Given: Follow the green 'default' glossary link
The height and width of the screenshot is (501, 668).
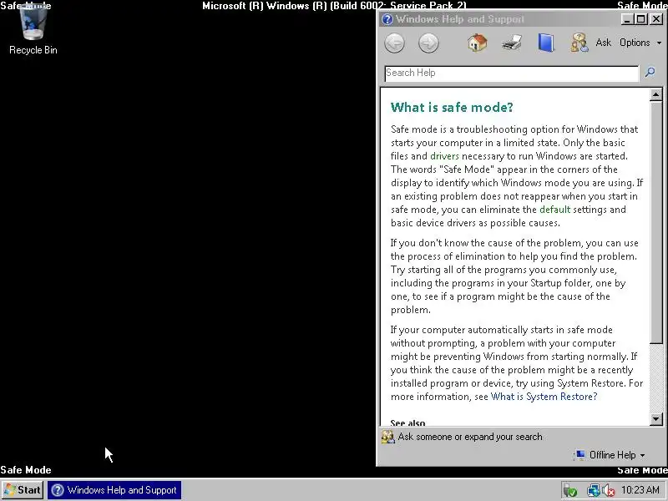Looking at the screenshot, I should [554, 210].
